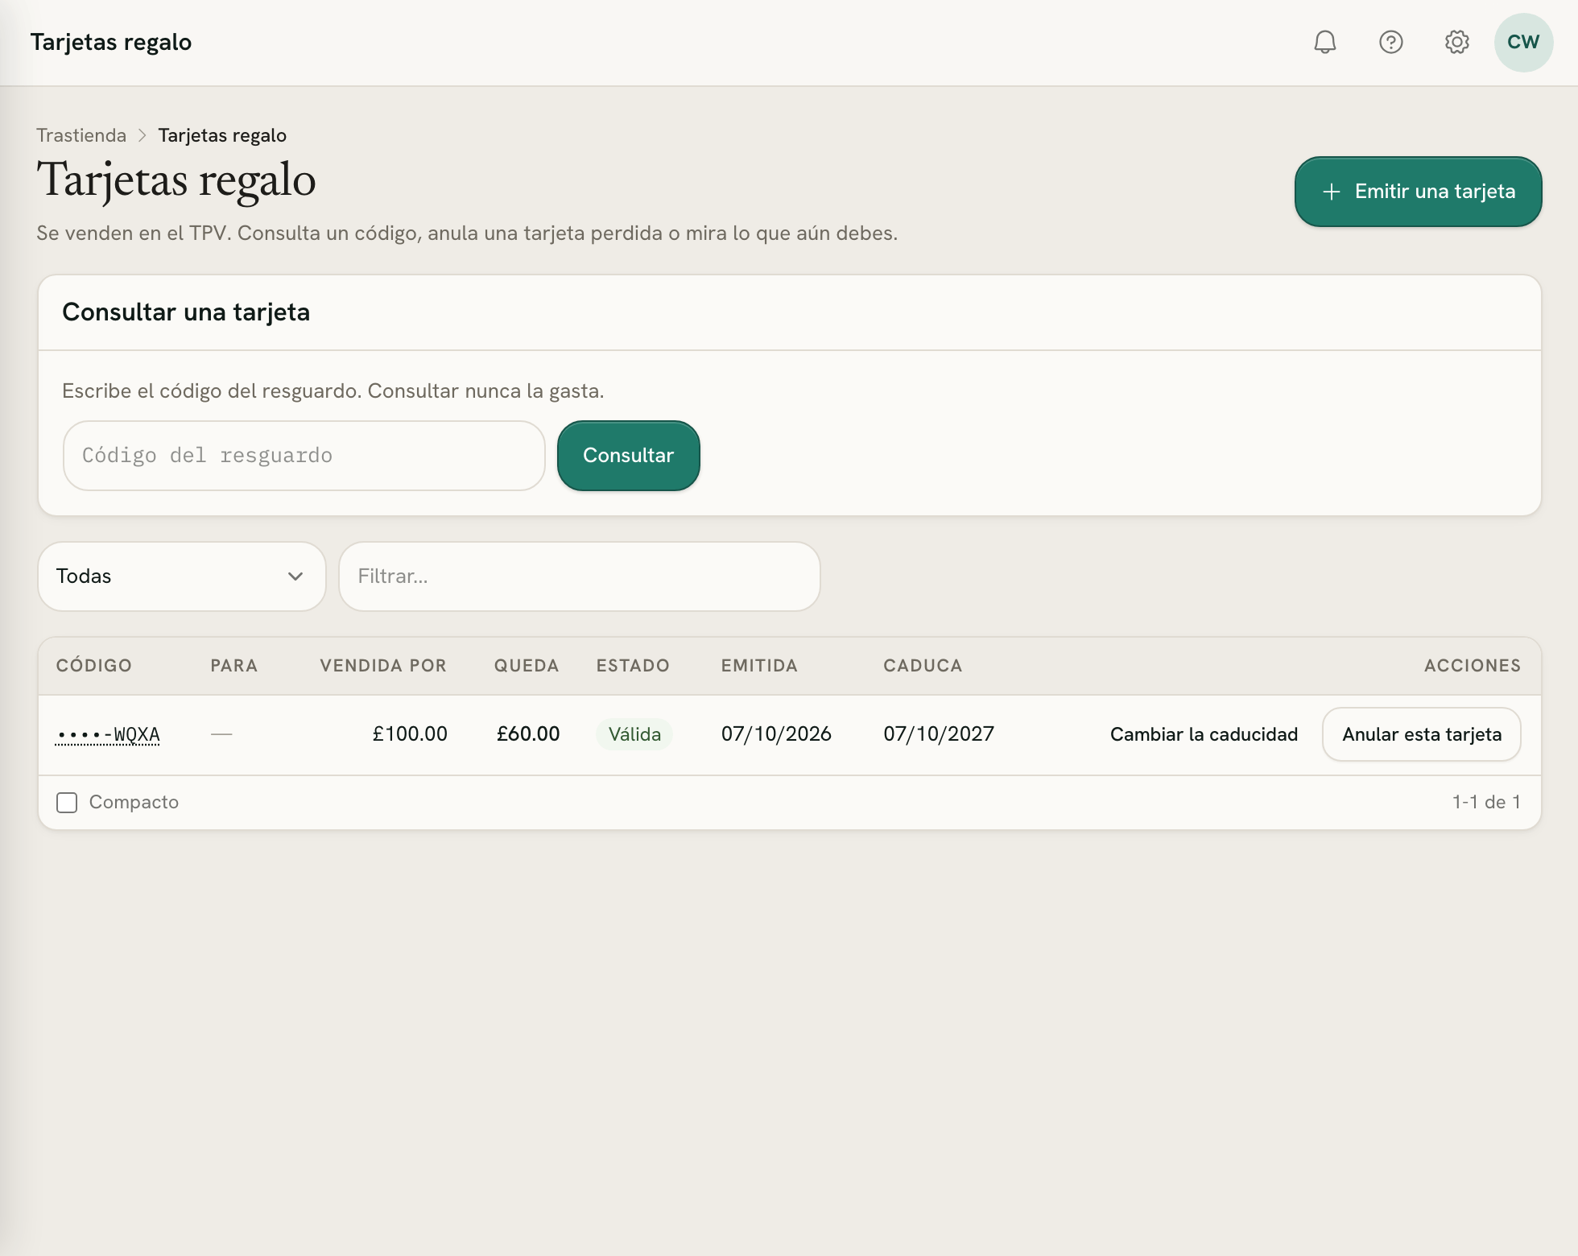Sort by the CÓDIGO column header

point(94,666)
